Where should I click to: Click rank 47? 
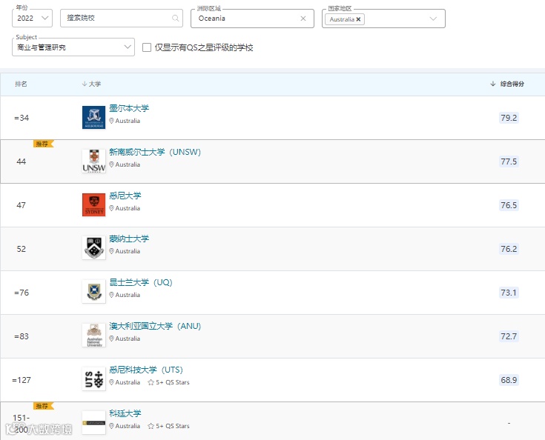pos(22,206)
